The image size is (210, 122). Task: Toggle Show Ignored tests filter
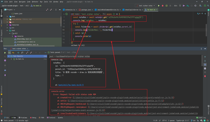click(x=13, y=53)
